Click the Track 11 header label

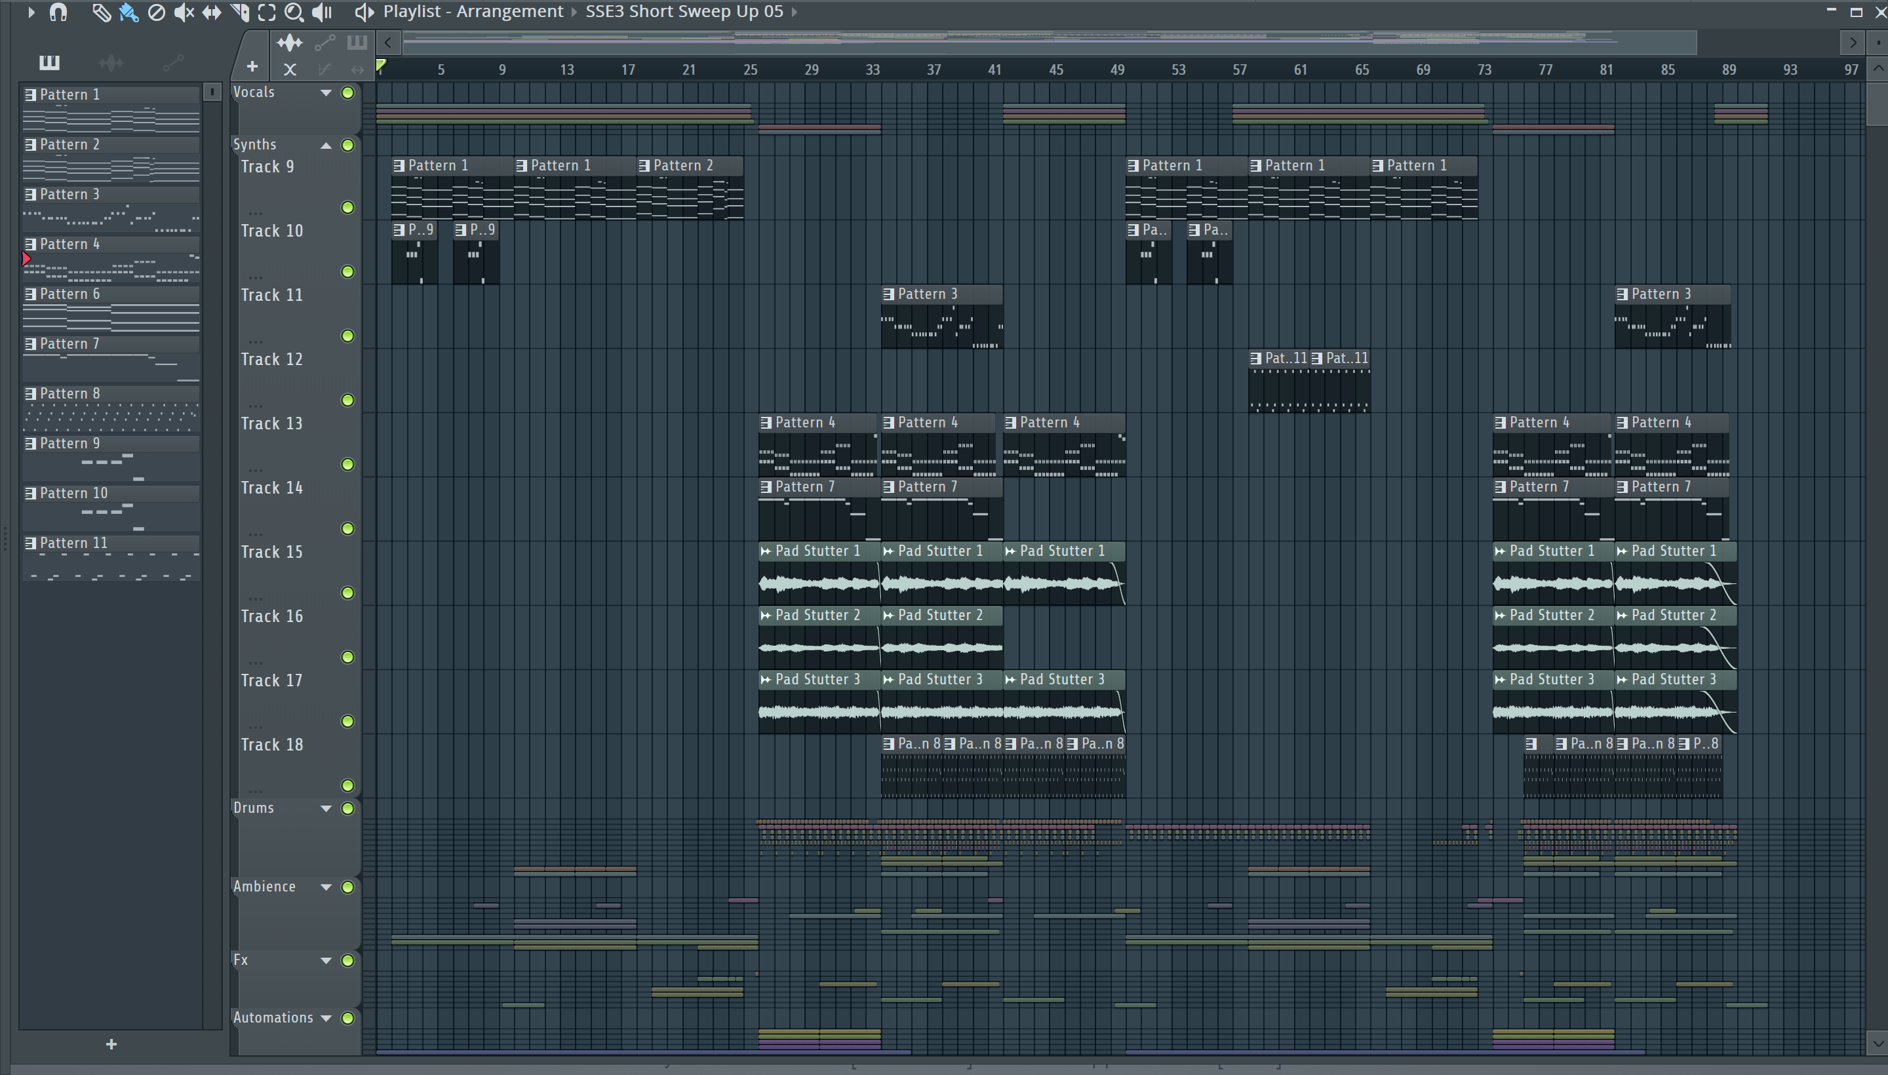(271, 296)
